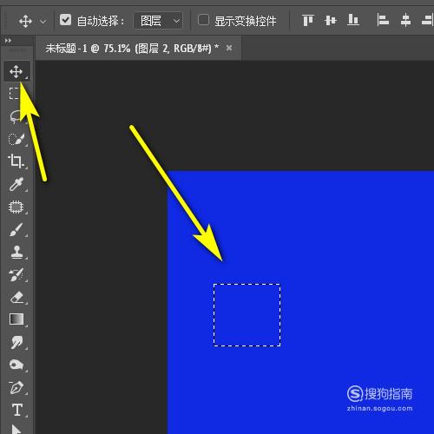Open the tool preset picker arrow

coord(43,22)
